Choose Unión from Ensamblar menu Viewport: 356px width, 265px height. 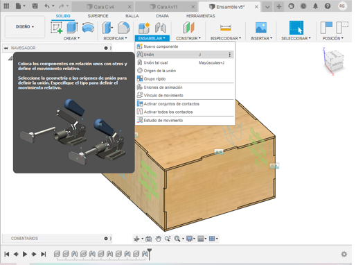click(185, 55)
